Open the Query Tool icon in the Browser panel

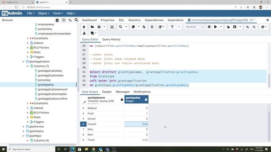(57, 20)
